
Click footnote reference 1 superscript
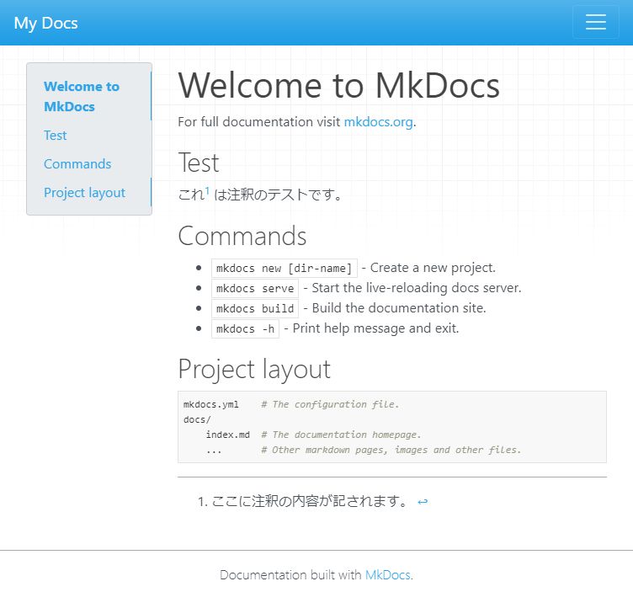pos(207,191)
